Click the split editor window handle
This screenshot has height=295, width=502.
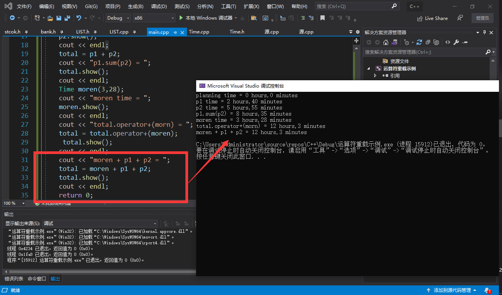357,40
